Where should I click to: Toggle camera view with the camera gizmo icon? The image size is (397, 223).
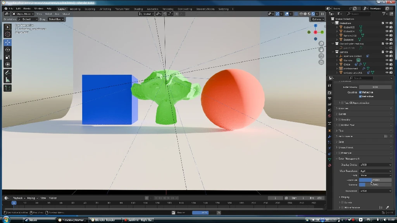pos(321,56)
